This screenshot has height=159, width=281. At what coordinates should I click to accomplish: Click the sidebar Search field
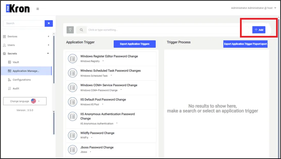point(24,23)
